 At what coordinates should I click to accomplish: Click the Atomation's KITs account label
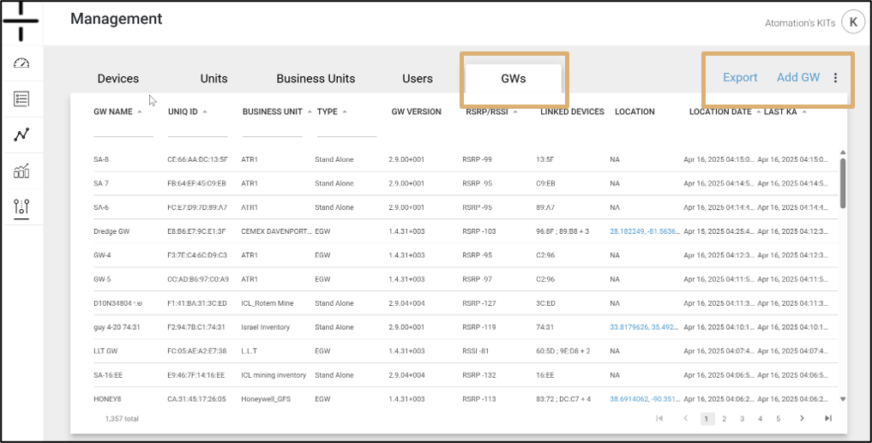(800, 23)
